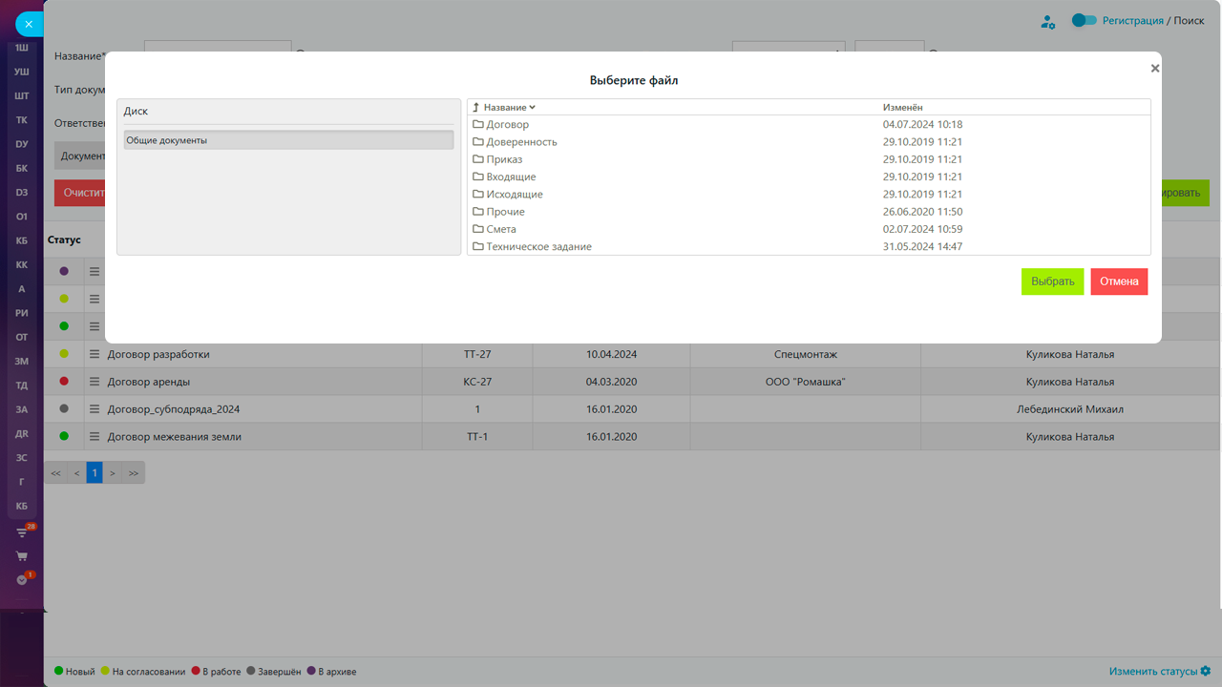
Task: Open the Смета folder in file list
Action: point(500,230)
